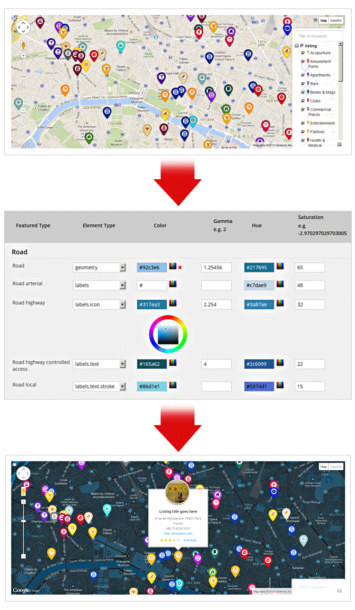Viewport: 355px width, 610px height.
Task: Open hue picker icon beside #2c6099
Action: 280,363
